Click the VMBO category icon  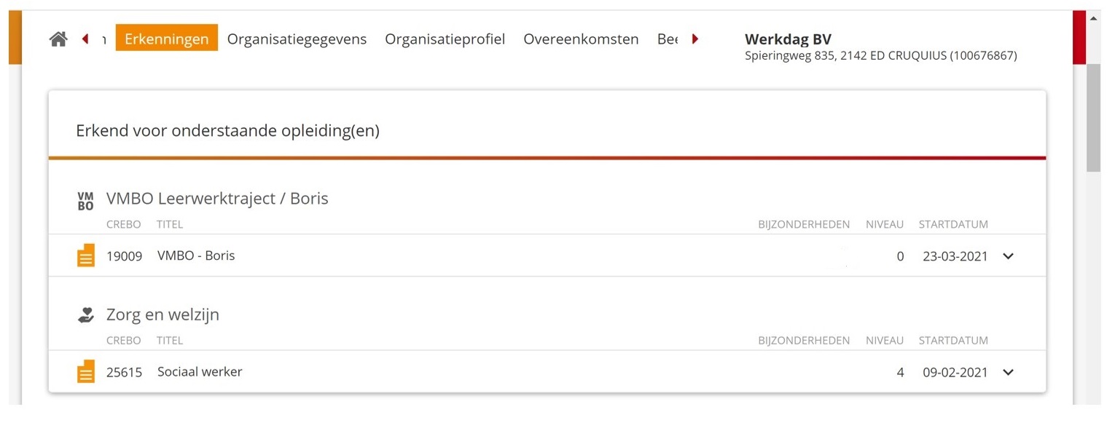coord(86,201)
